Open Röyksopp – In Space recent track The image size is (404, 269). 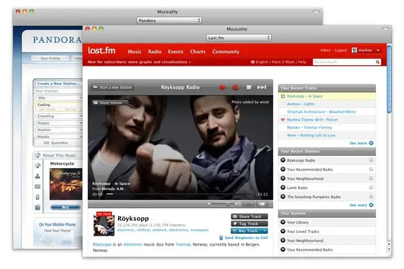(305, 96)
